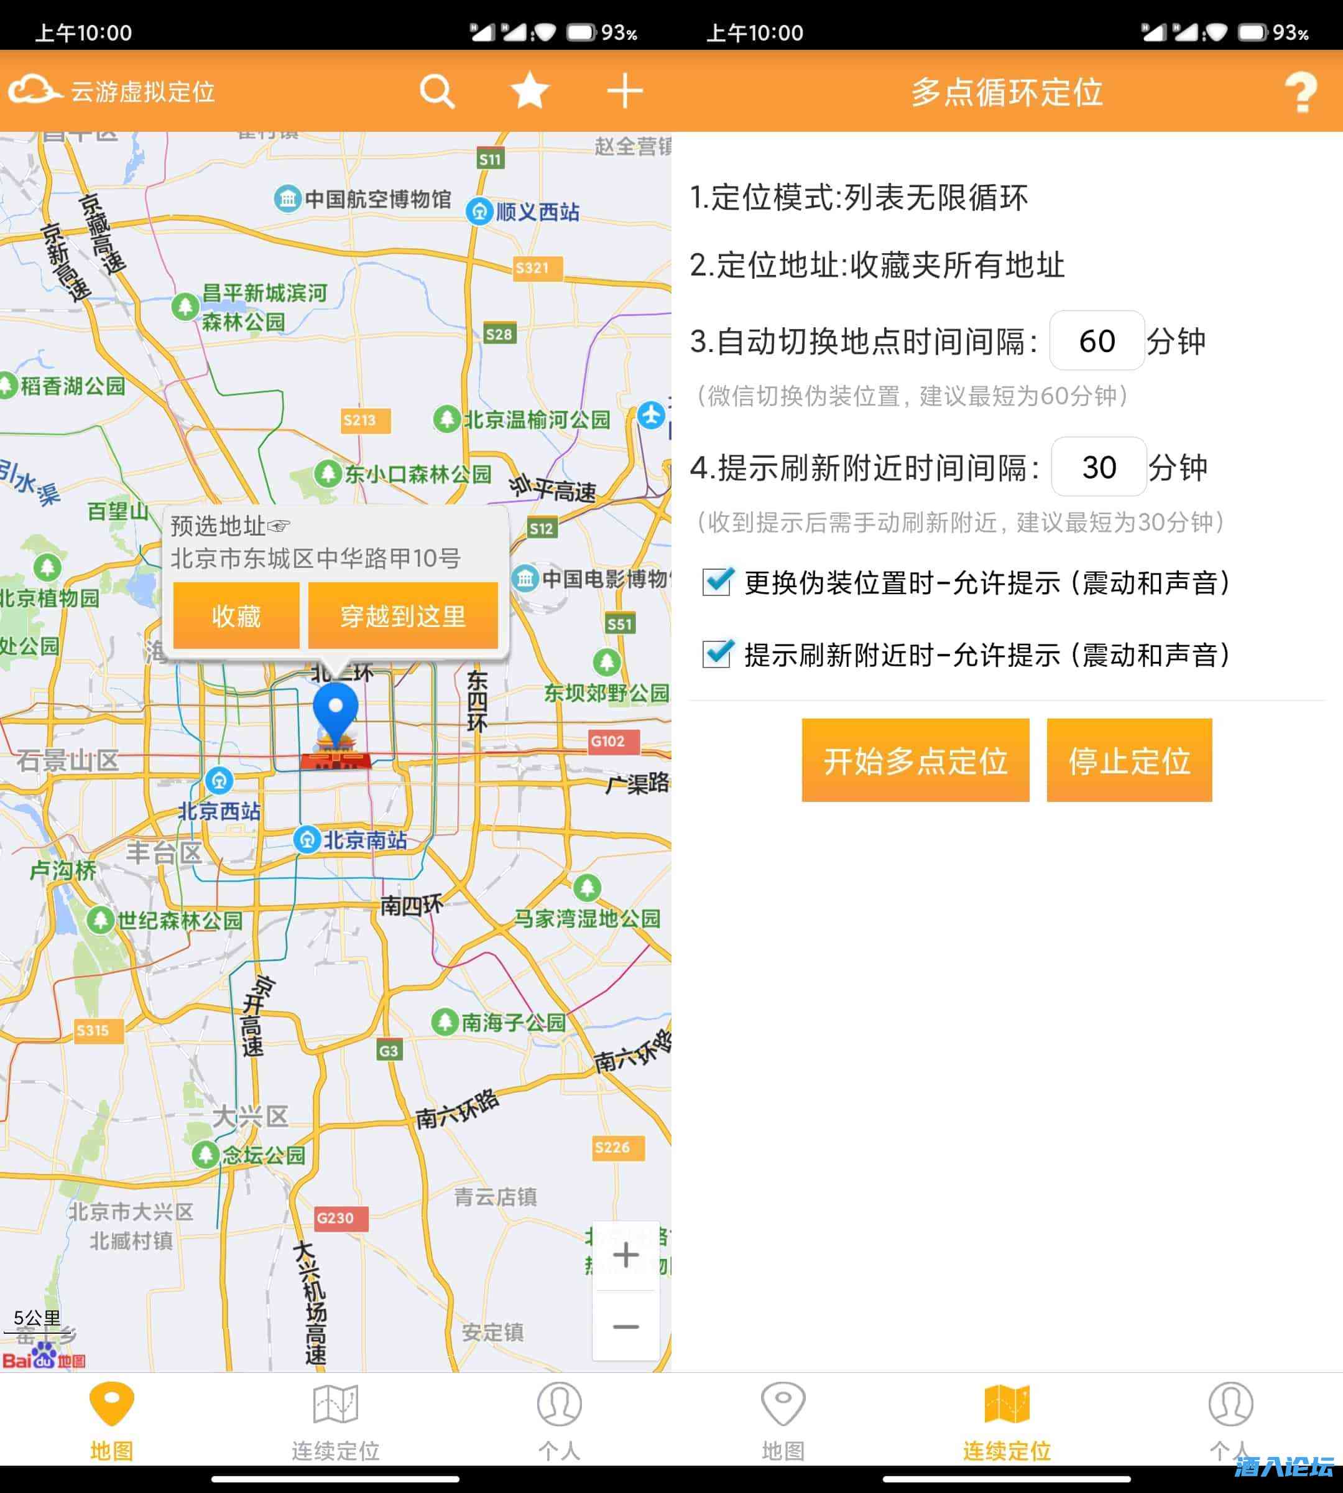Tap the airport icon on map
This screenshot has height=1493, width=1343.
(651, 416)
